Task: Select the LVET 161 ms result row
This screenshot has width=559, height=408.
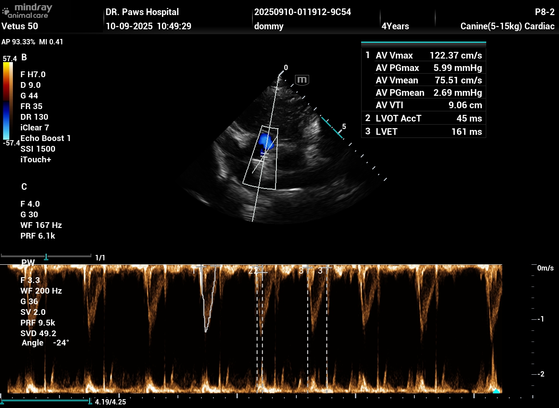Action: click(x=424, y=131)
